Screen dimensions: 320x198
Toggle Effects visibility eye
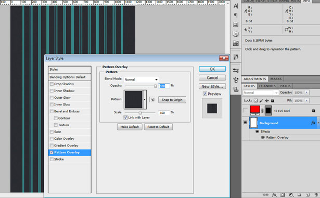click(258, 131)
